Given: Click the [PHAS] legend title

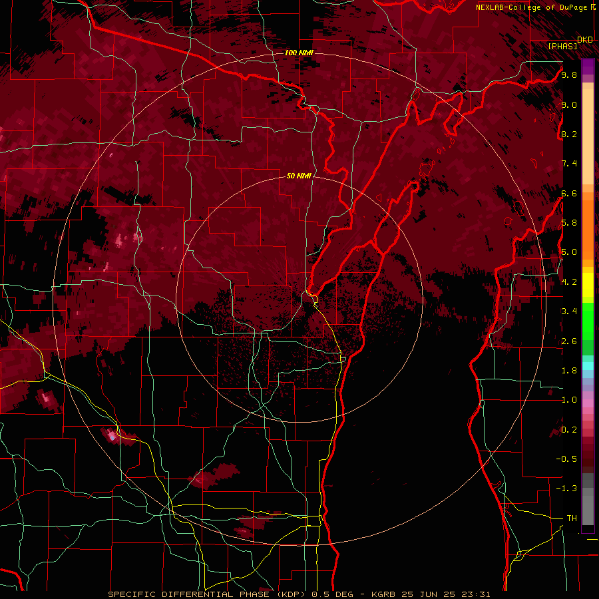Looking at the screenshot, I should click(562, 46).
